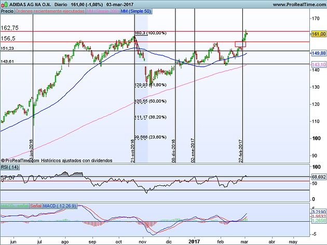Click the blue 149,88 moving average tag

tap(319, 53)
